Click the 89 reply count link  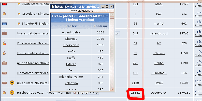coord(135,53)
